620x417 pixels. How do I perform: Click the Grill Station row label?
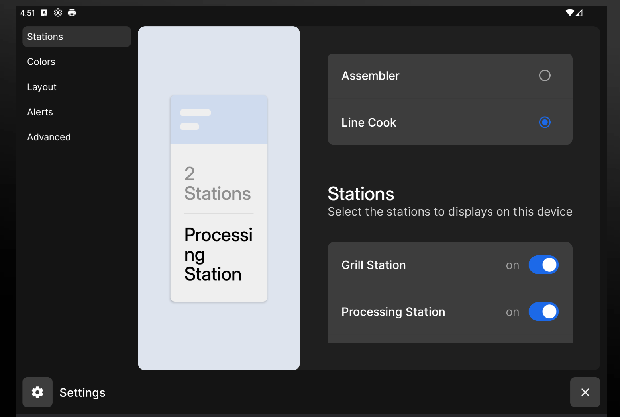[x=373, y=265]
